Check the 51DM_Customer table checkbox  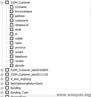tap(7, 2)
